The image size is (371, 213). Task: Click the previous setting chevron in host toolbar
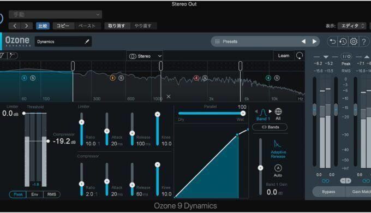coord(15,26)
